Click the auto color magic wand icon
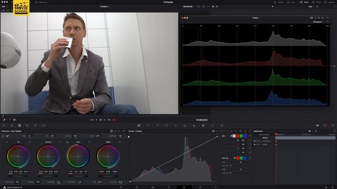 tap(7, 136)
